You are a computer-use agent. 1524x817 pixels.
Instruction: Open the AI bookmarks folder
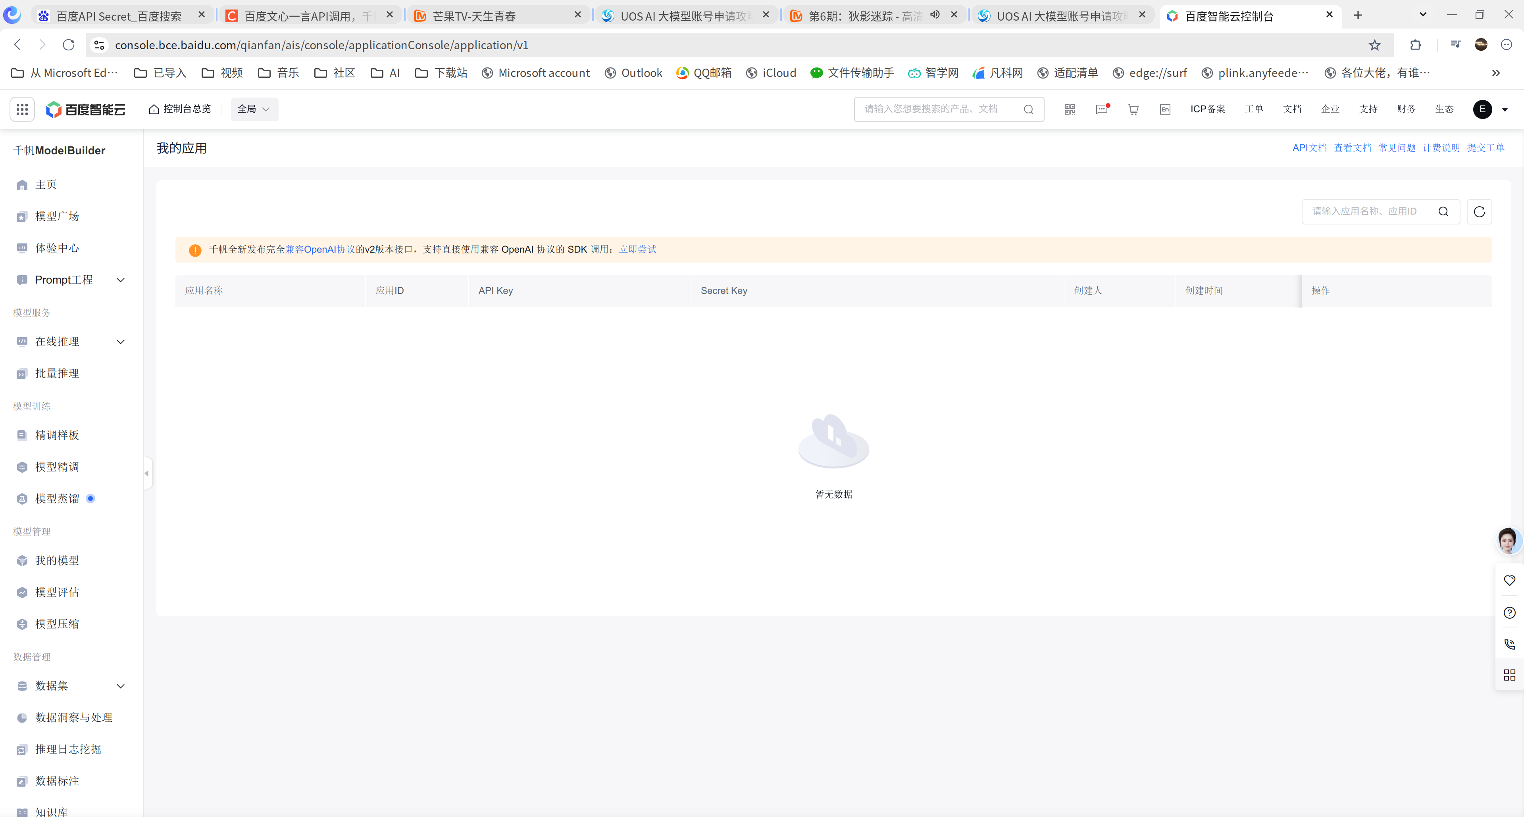click(385, 73)
